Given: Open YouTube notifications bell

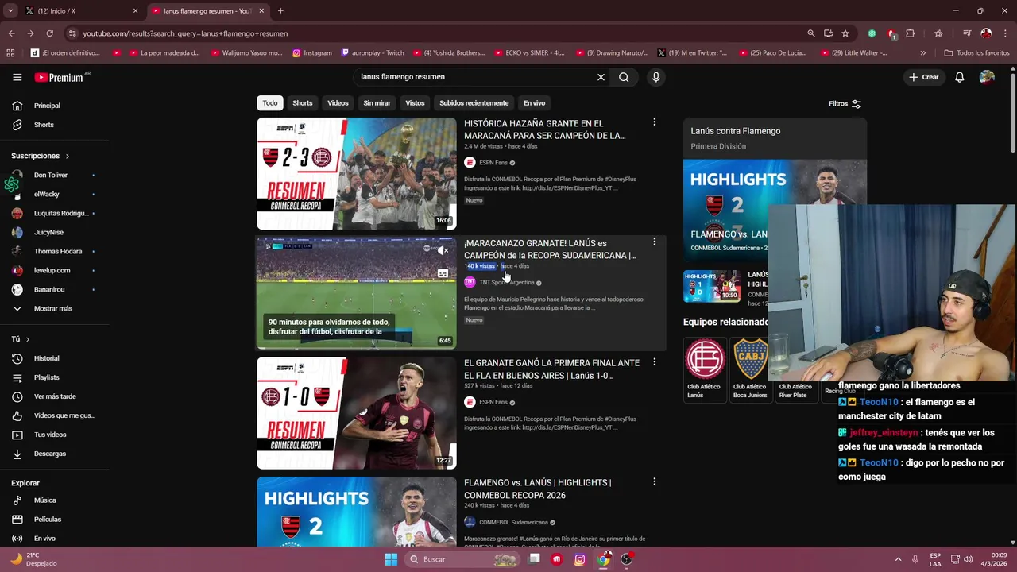Looking at the screenshot, I should click(x=960, y=77).
